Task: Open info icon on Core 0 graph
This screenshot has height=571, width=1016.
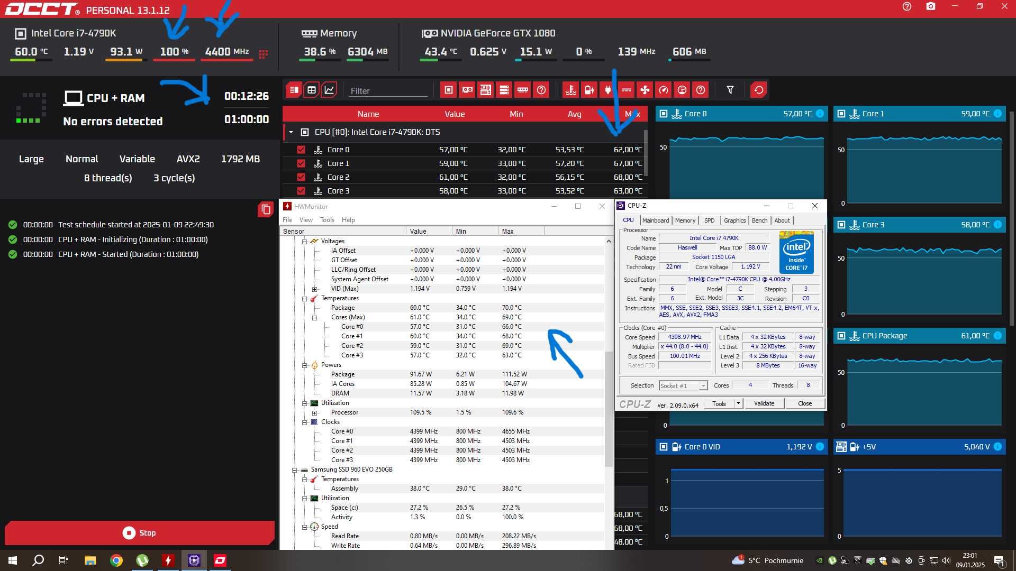Action: [820, 114]
